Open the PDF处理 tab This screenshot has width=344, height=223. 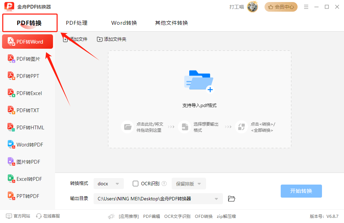77,23
